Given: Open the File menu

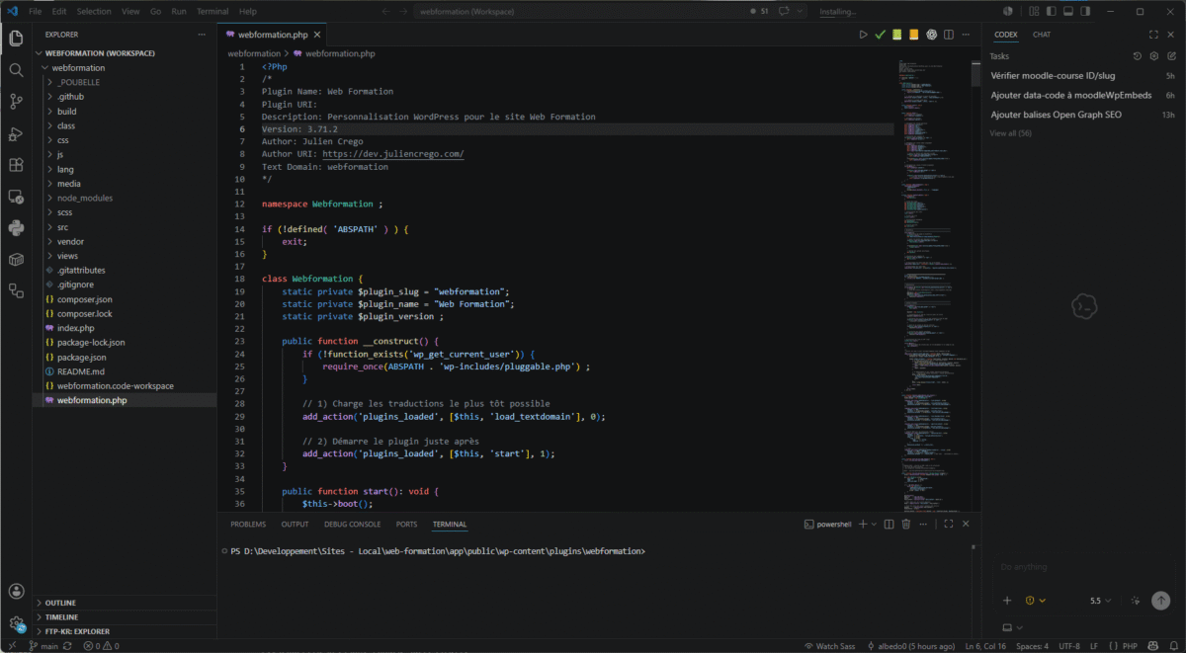Looking at the screenshot, I should pyautogui.click(x=36, y=12).
